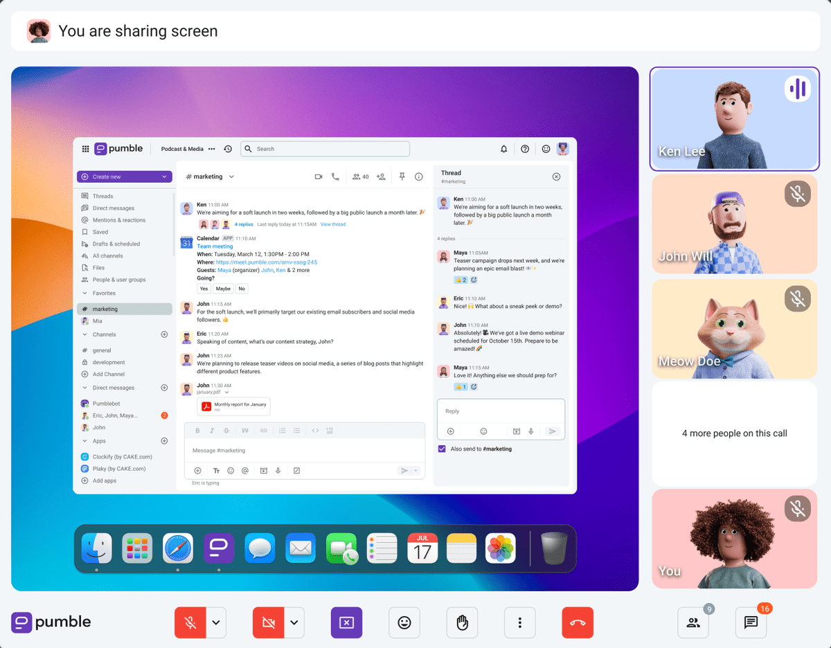Open the 'View thread' link on Ken's message

click(332, 224)
